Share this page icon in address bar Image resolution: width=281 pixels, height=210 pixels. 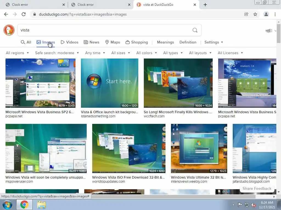[x=246, y=14]
